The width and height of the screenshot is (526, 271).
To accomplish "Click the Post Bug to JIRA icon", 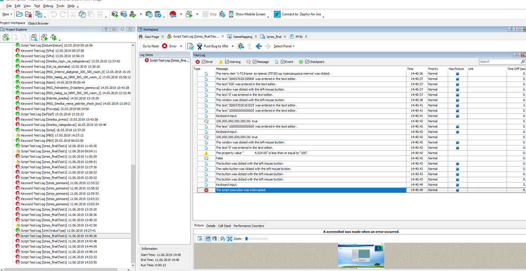I will pyautogui.click(x=199, y=46).
